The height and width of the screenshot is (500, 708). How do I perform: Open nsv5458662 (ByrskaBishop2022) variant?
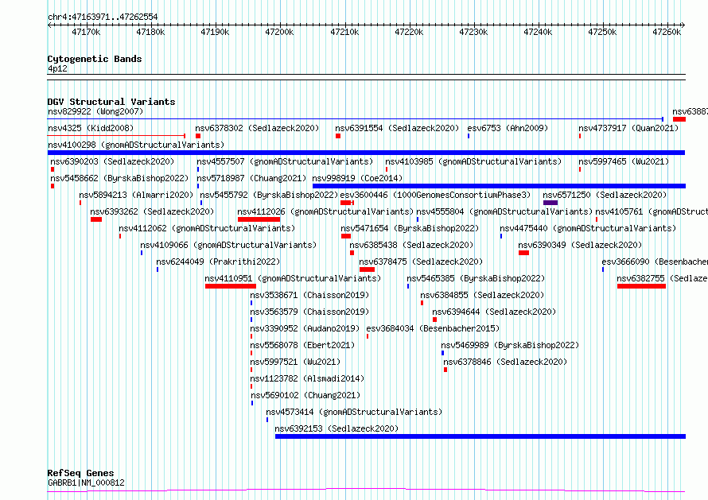click(x=119, y=178)
